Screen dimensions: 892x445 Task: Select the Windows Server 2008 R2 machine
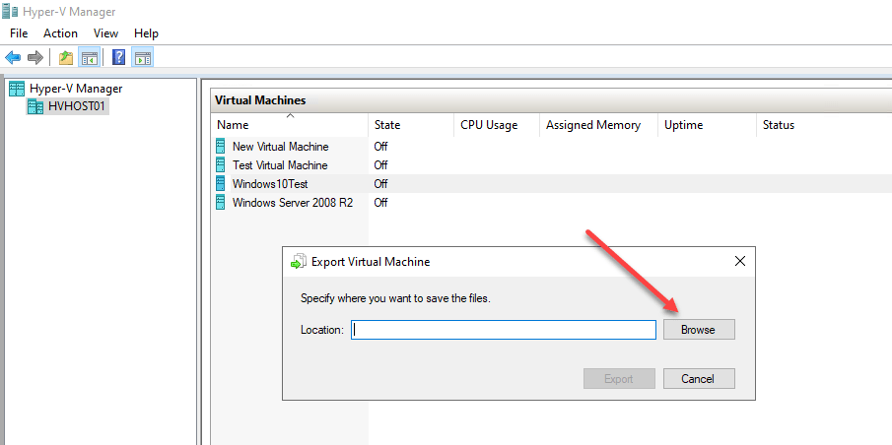(293, 203)
